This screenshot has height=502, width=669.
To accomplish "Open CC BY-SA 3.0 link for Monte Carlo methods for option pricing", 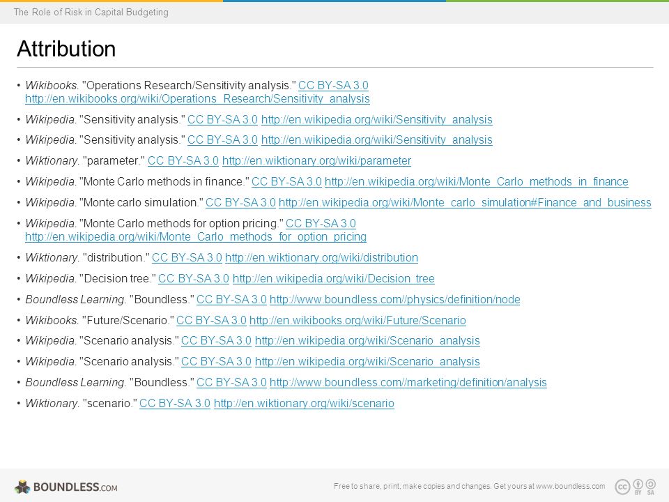I will tap(321, 224).
